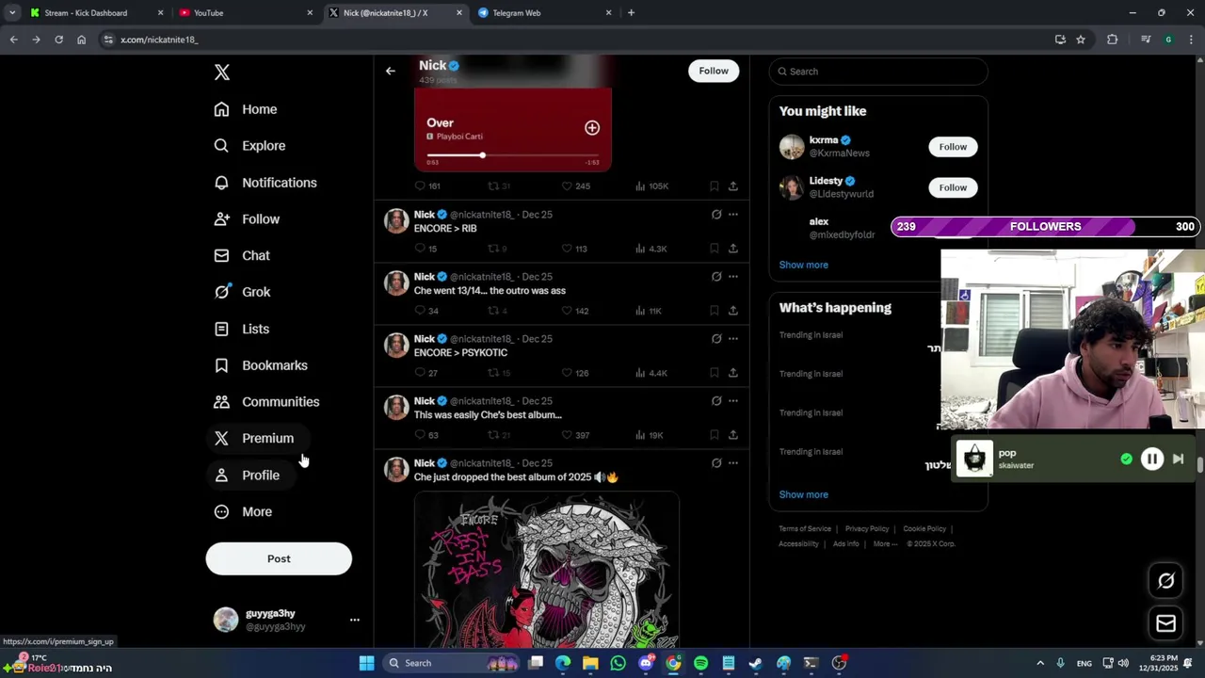Bookmark this page with the star icon
The height and width of the screenshot is (678, 1205).
(1081, 40)
